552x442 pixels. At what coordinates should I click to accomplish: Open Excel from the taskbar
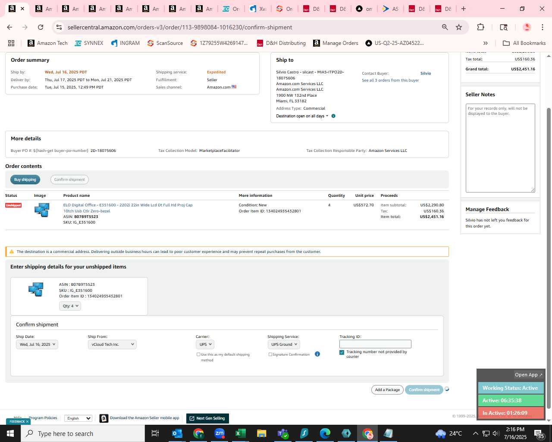[241, 433]
